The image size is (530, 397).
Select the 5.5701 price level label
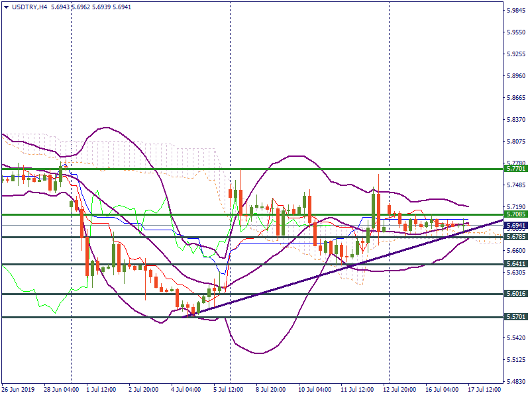pyautogui.click(x=515, y=317)
